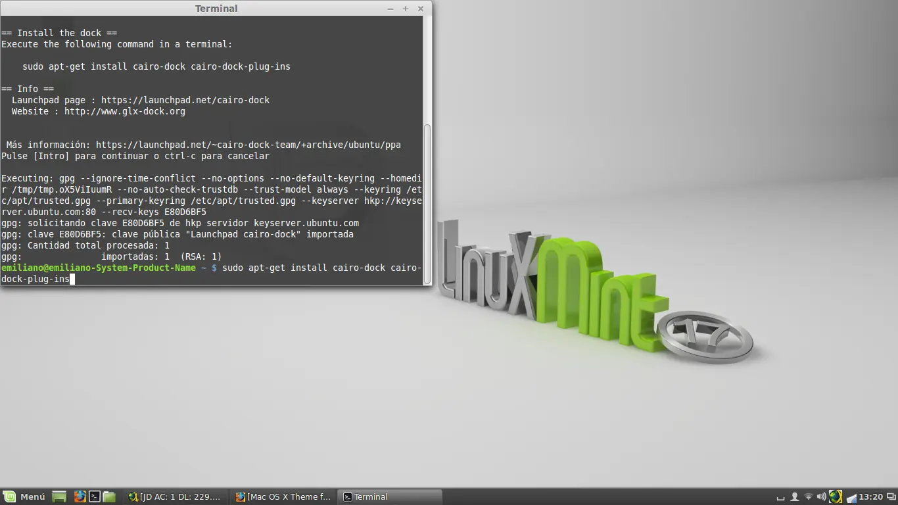898x505 pixels.
Task: Close the Terminal window
Action: click(421, 9)
